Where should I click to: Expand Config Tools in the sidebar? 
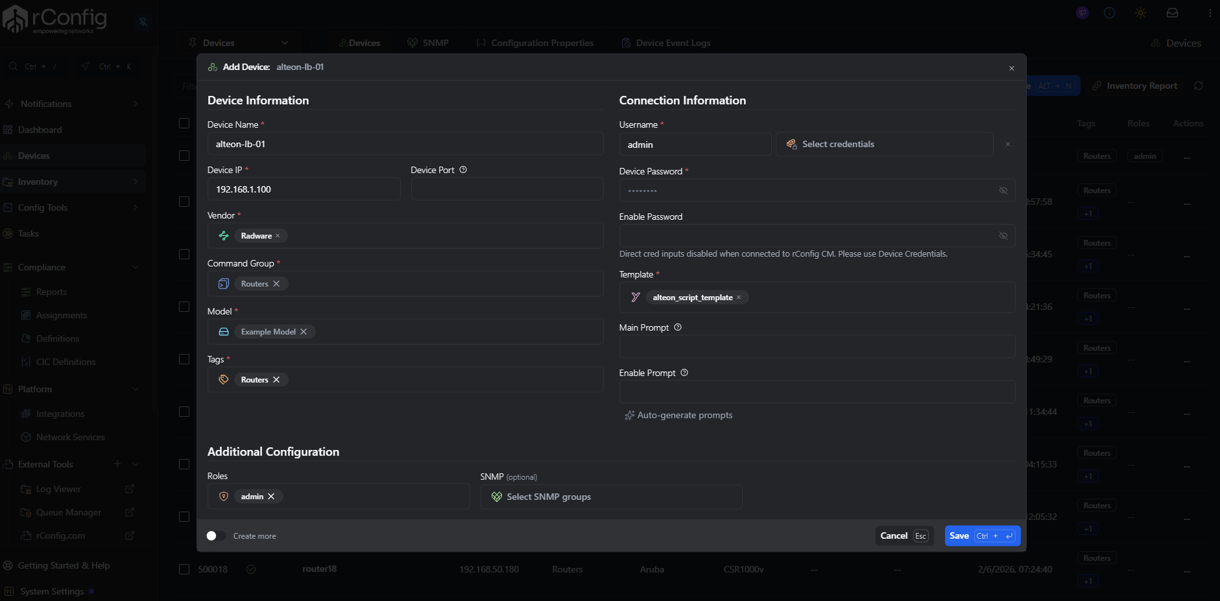click(x=73, y=207)
